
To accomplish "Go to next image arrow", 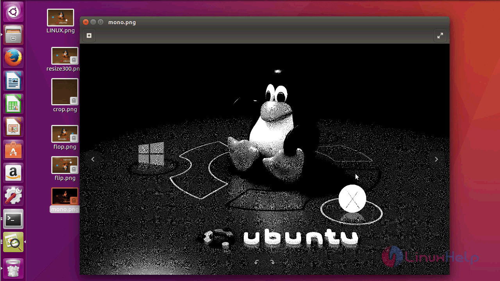I will click(436, 159).
